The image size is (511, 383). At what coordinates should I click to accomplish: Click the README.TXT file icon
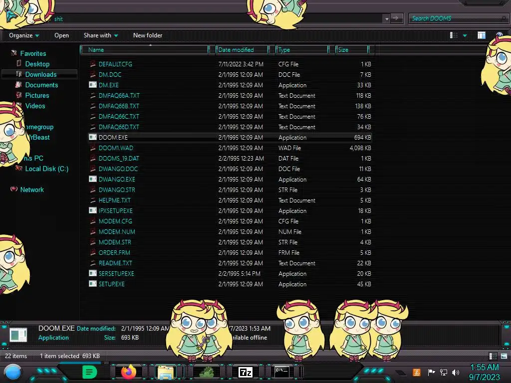[x=92, y=263]
